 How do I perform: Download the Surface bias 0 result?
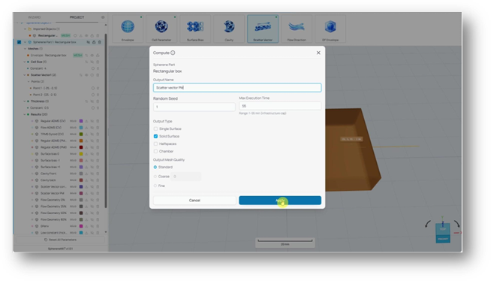(86, 154)
